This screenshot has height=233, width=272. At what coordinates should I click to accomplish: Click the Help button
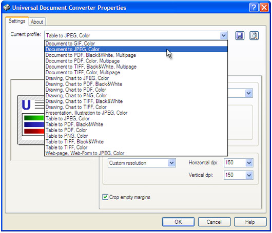click(x=250, y=222)
